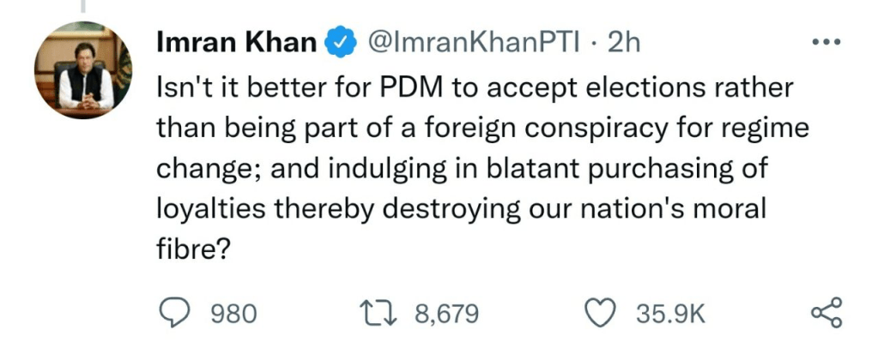Click the thread line above the avatar
878x348 pixels.
click(83, 7)
